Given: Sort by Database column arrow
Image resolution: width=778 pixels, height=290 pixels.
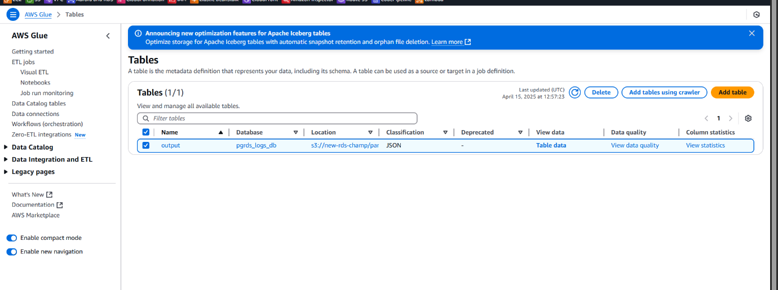Looking at the screenshot, I should (295, 132).
